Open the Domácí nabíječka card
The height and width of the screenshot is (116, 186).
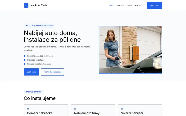46,110
